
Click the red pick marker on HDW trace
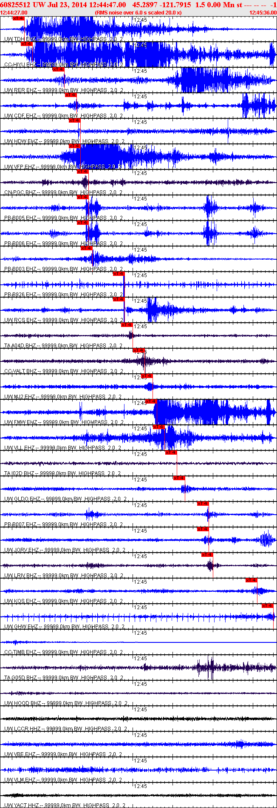tap(75, 120)
